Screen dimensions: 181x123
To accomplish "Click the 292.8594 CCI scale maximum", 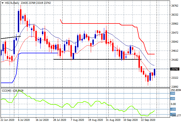I will point(176,90).
